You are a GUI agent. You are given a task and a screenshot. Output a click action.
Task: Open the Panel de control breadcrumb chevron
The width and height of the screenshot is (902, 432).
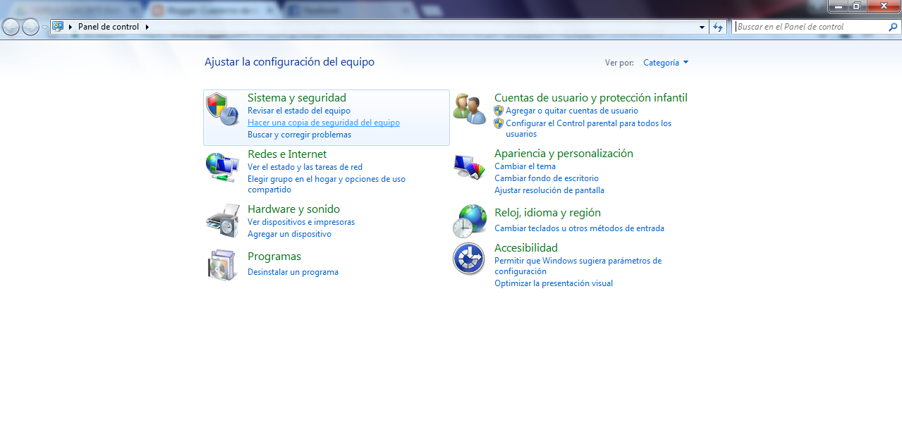[x=147, y=27]
